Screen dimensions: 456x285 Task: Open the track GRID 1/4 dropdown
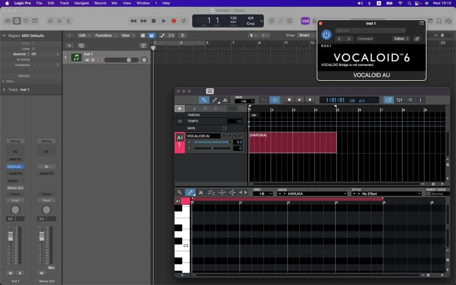[244, 101]
